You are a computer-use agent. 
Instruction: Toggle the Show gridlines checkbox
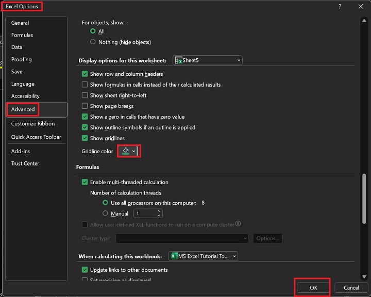(85, 138)
